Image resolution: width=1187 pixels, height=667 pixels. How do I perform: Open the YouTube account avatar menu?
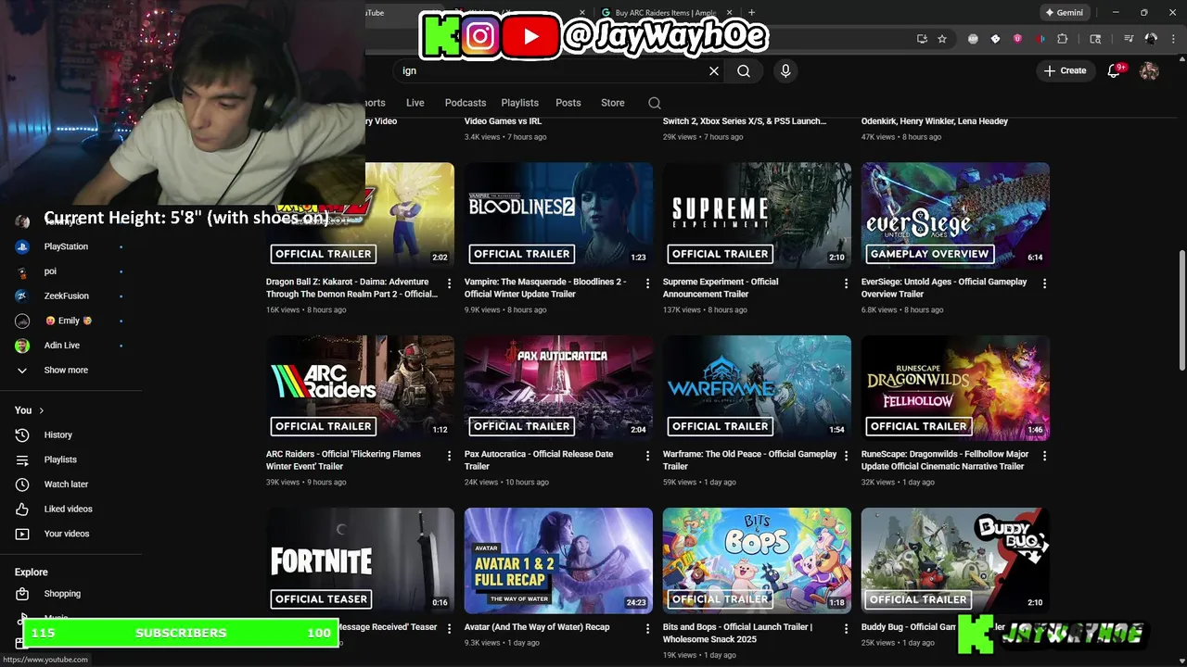point(1149,70)
